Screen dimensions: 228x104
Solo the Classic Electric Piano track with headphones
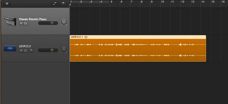pyautogui.click(x=25, y=23)
